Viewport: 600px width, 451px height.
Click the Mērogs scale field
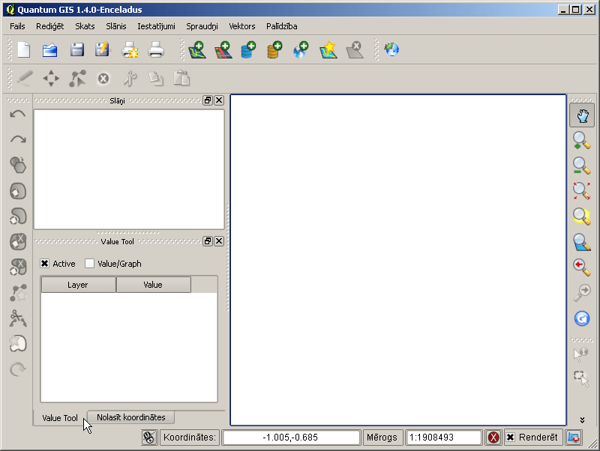pos(443,438)
